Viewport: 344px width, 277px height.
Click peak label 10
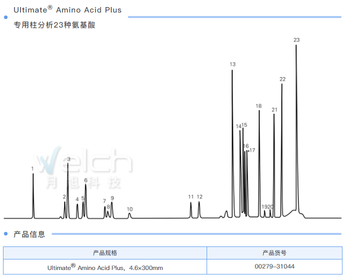pyautogui.click(x=130, y=209)
